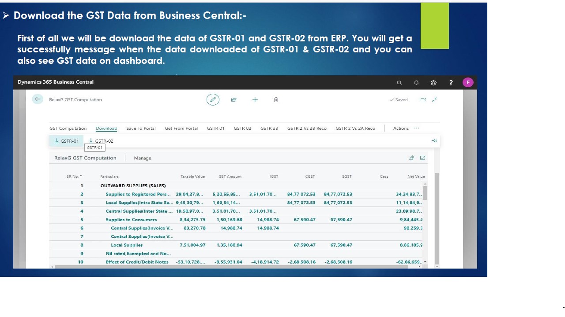Click the RelaxG GST Computation page title
The image size is (565, 317).
pos(75,100)
